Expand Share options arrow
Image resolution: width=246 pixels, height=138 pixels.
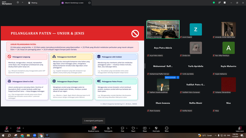point(150,128)
